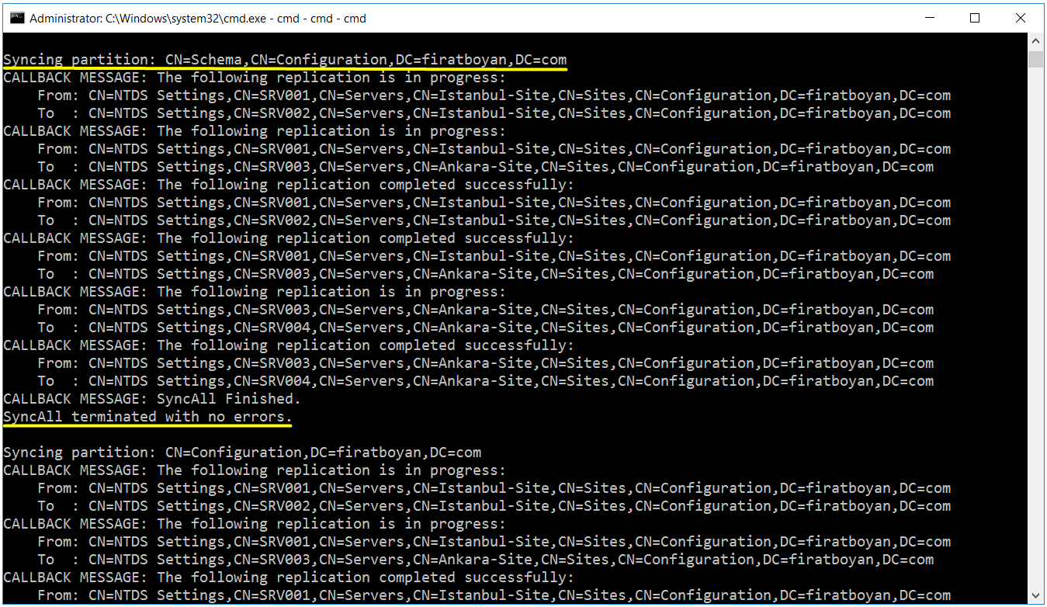
Task: Click SRV004 'To' line of the in-progress replication
Action: click(485, 328)
